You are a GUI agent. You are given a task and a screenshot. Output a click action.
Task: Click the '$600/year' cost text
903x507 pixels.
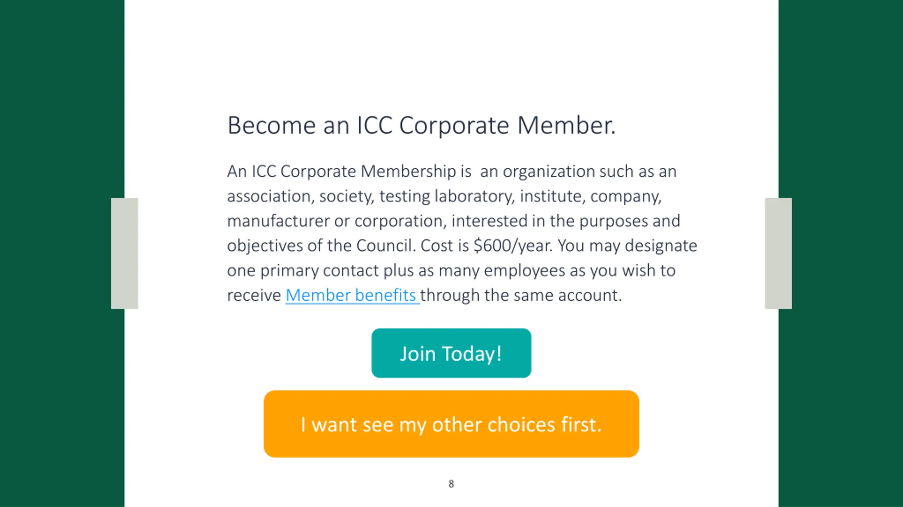[513, 246]
